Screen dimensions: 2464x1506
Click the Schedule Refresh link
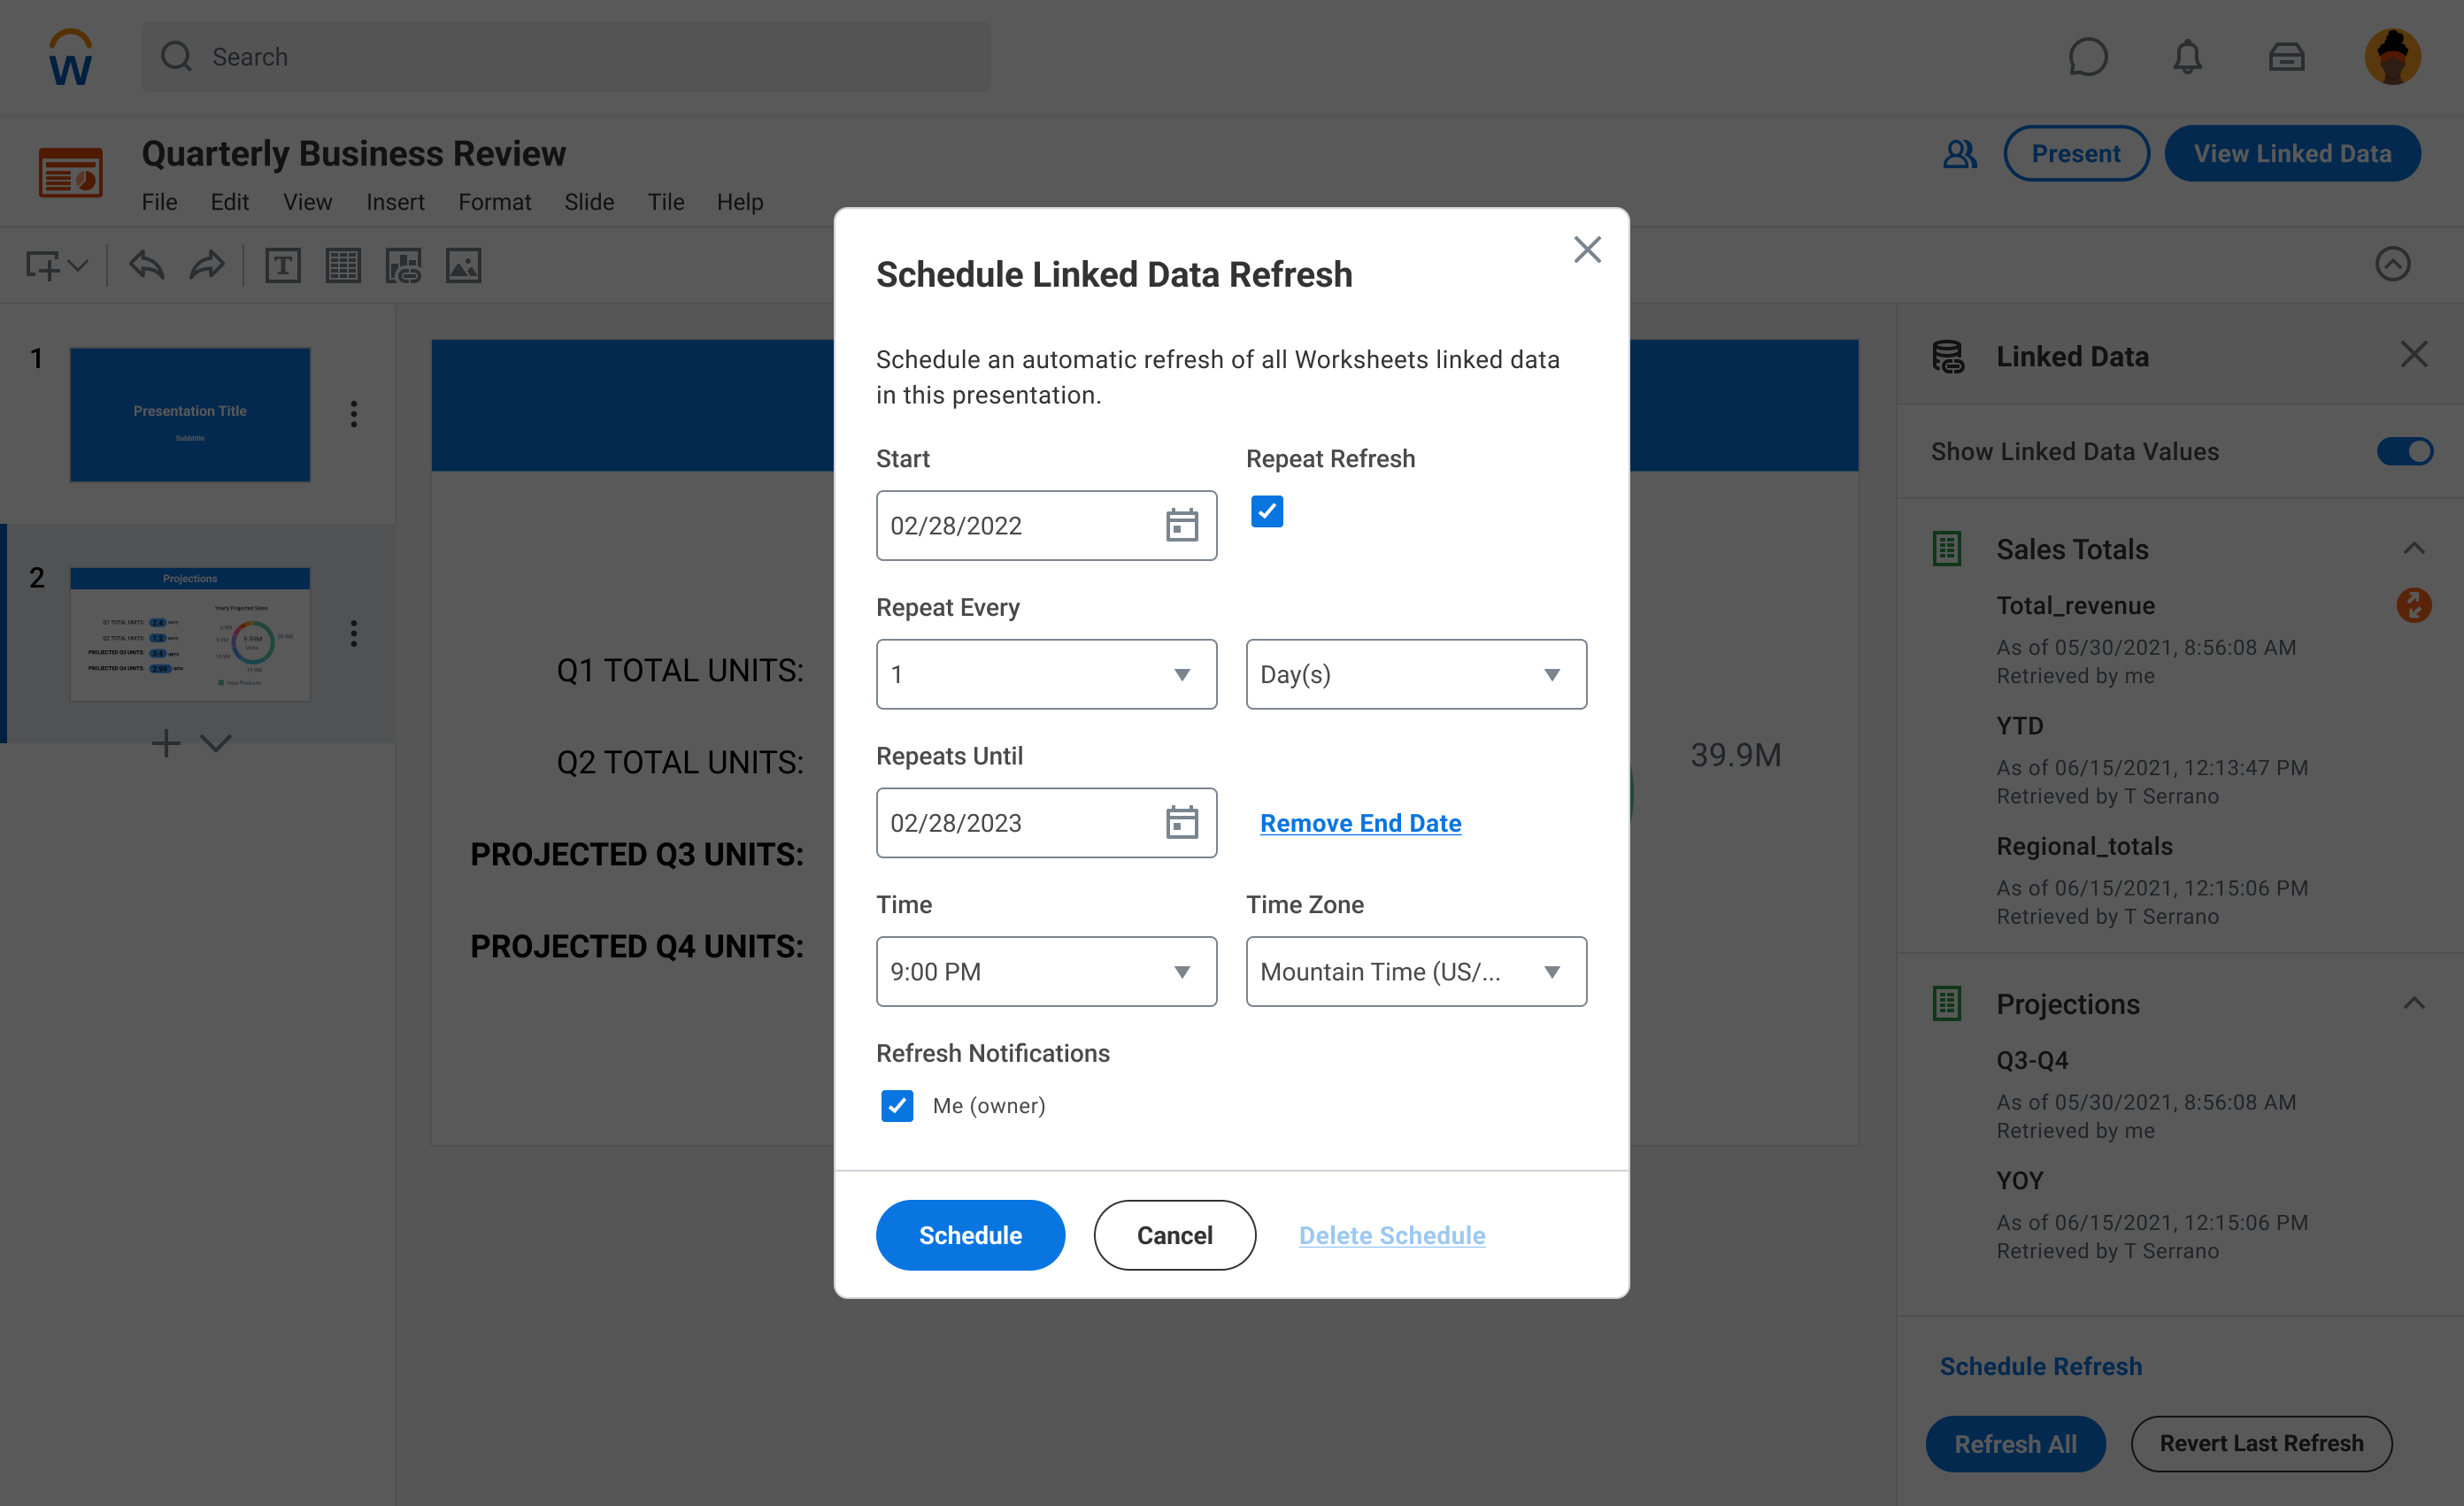(2040, 1365)
